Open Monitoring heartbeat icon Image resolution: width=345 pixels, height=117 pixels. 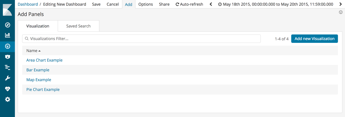coord(8,89)
